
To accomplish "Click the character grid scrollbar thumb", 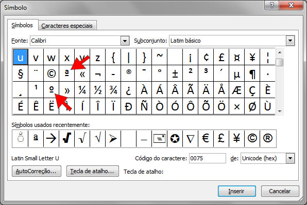I will 280,63.
